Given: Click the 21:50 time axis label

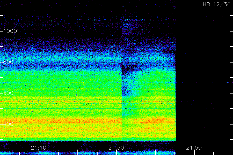Looking at the screenshot, I should (x=194, y=148).
